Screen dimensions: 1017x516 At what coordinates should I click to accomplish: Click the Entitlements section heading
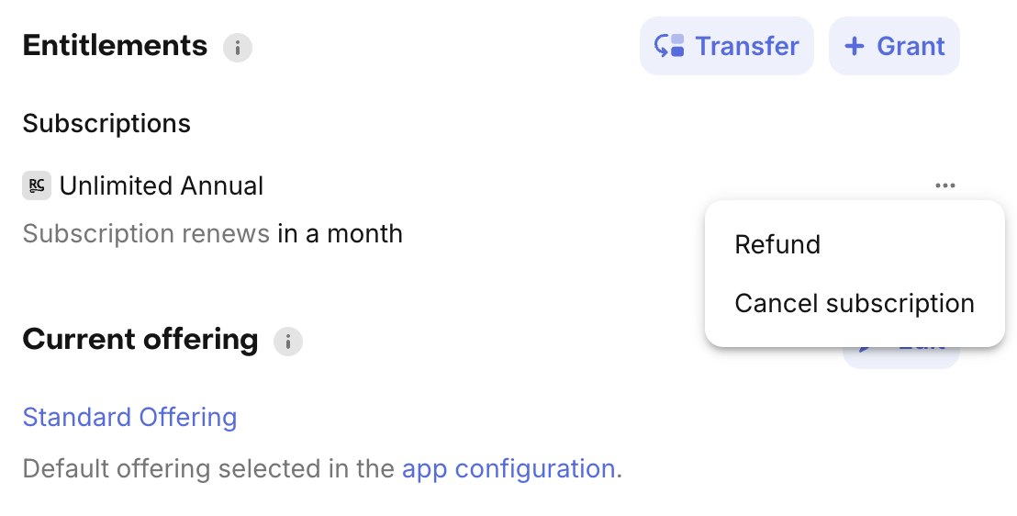tap(115, 45)
